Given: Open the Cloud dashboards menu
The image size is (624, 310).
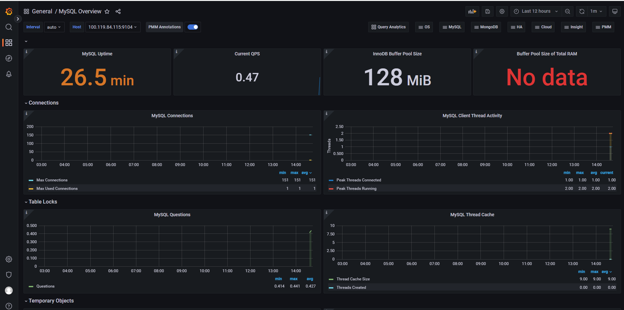Looking at the screenshot, I should click(x=543, y=27).
